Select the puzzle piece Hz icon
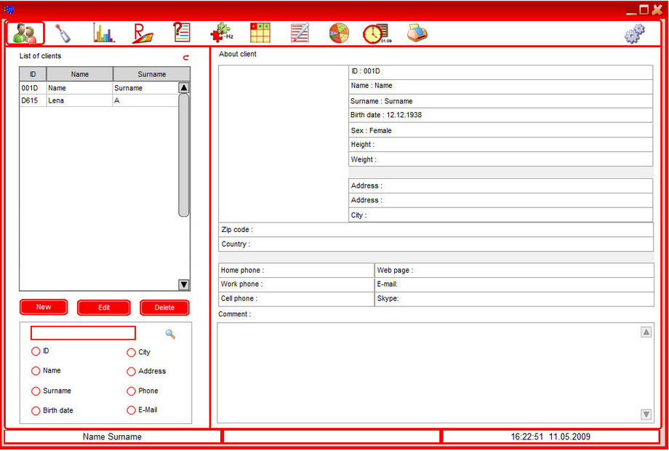Viewport: 669px width, 451px height. (221, 33)
